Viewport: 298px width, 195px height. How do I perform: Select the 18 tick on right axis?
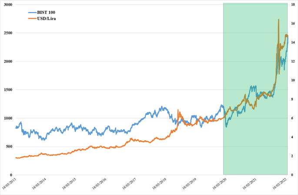point(292,4)
